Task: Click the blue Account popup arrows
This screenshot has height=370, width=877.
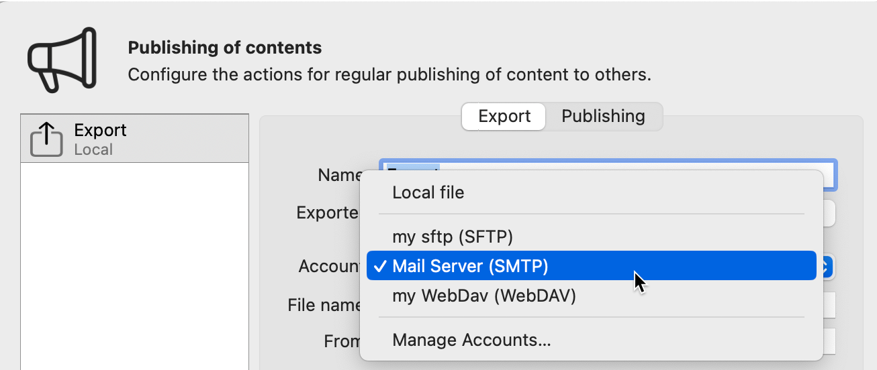Action: click(827, 267)
